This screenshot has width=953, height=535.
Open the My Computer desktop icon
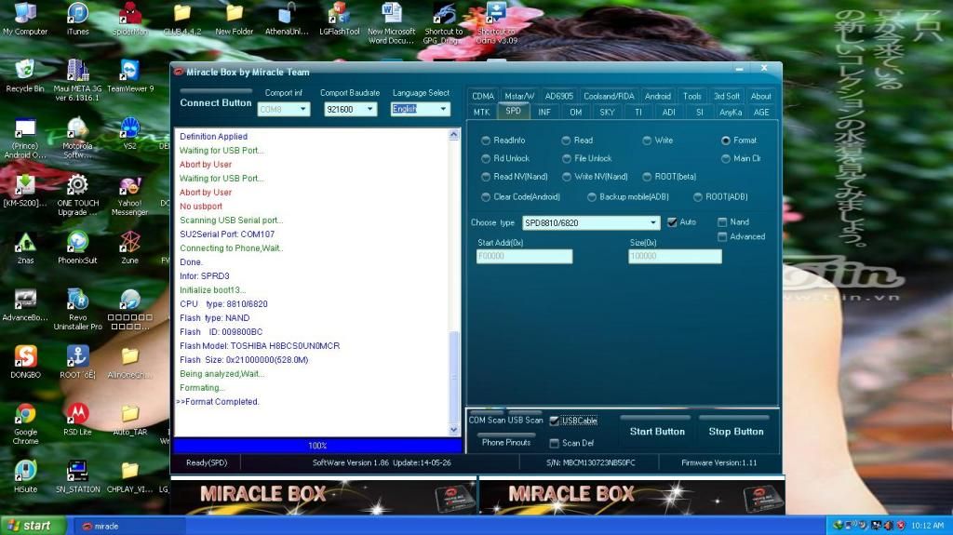pos(25,19)
